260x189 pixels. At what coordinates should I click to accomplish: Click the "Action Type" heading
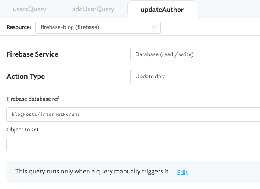[x=26, y=77]
